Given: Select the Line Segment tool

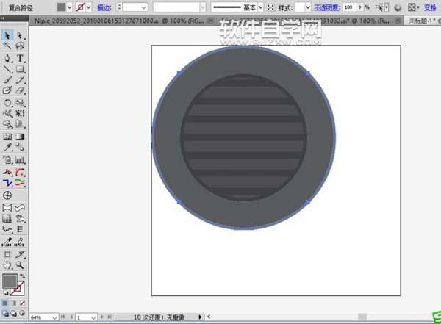Looking at the screenshot, I should click(7, 69).
